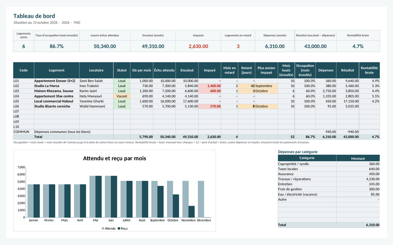Click the Locataire column header
This screenshot has height=245, width=393.
tap(96, 70)
